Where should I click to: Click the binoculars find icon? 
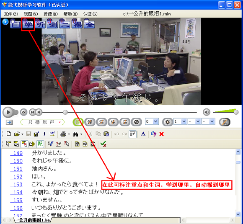tap(75, 134)
